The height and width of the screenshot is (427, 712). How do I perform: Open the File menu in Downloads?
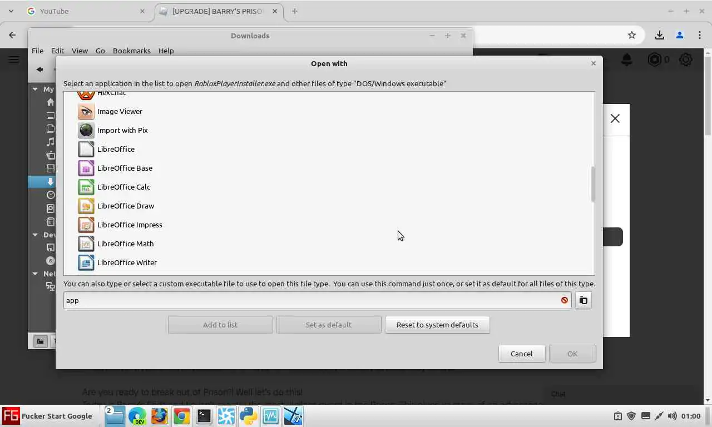tap(37, 51)
